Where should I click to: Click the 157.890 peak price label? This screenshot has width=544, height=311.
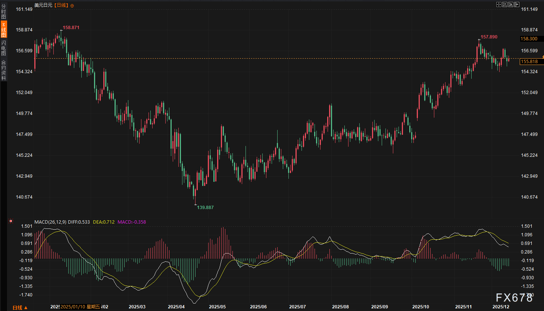(489, 37)
